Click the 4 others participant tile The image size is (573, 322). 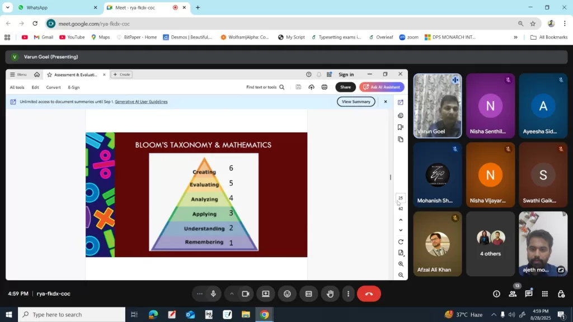pos(491,244)
